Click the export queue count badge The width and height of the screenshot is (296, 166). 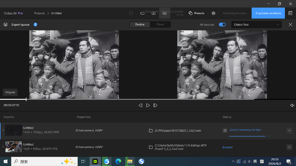click(x=35, y=24)
